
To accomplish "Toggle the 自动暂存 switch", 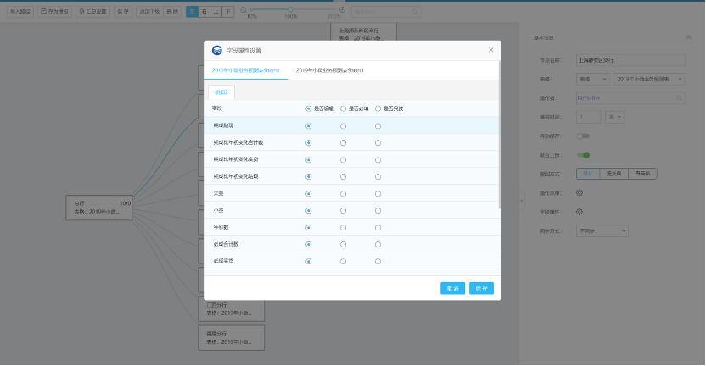I will coord(583,136).
